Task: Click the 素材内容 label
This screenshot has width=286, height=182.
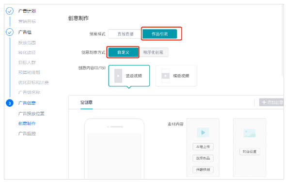Action: point(175,124)
